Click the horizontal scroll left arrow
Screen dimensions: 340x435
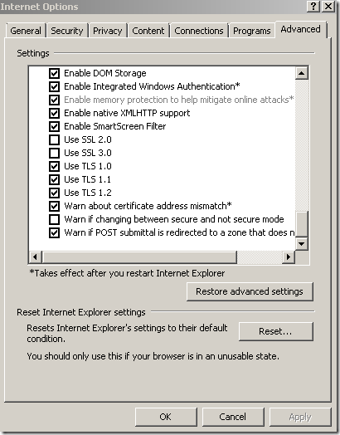pos(35,257)
